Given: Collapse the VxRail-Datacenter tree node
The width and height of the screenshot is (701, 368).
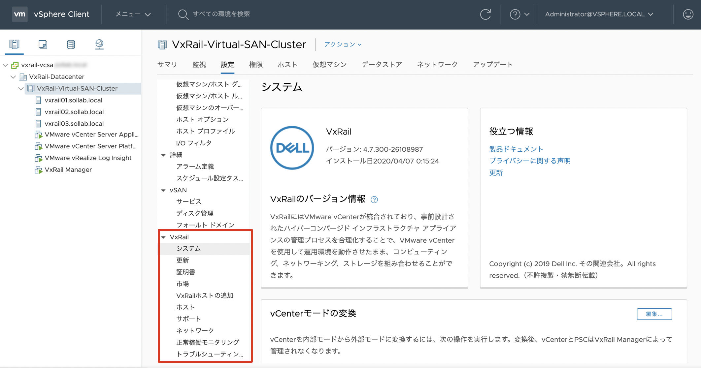Looking at the screenshot, I should pyautogui.click(x=13, y=77).
